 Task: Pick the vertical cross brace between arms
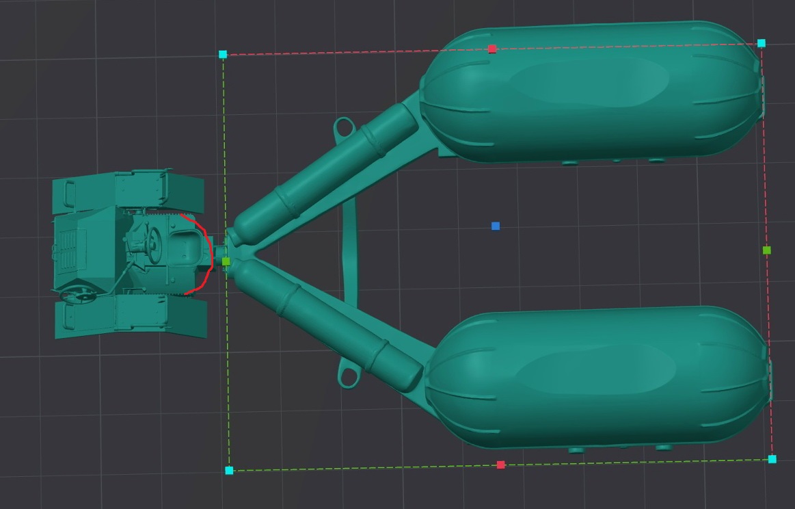[x=349, y=253]
